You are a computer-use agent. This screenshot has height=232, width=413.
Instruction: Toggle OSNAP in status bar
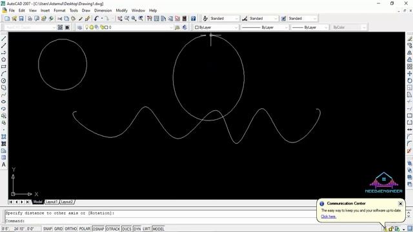coord(98,229)
